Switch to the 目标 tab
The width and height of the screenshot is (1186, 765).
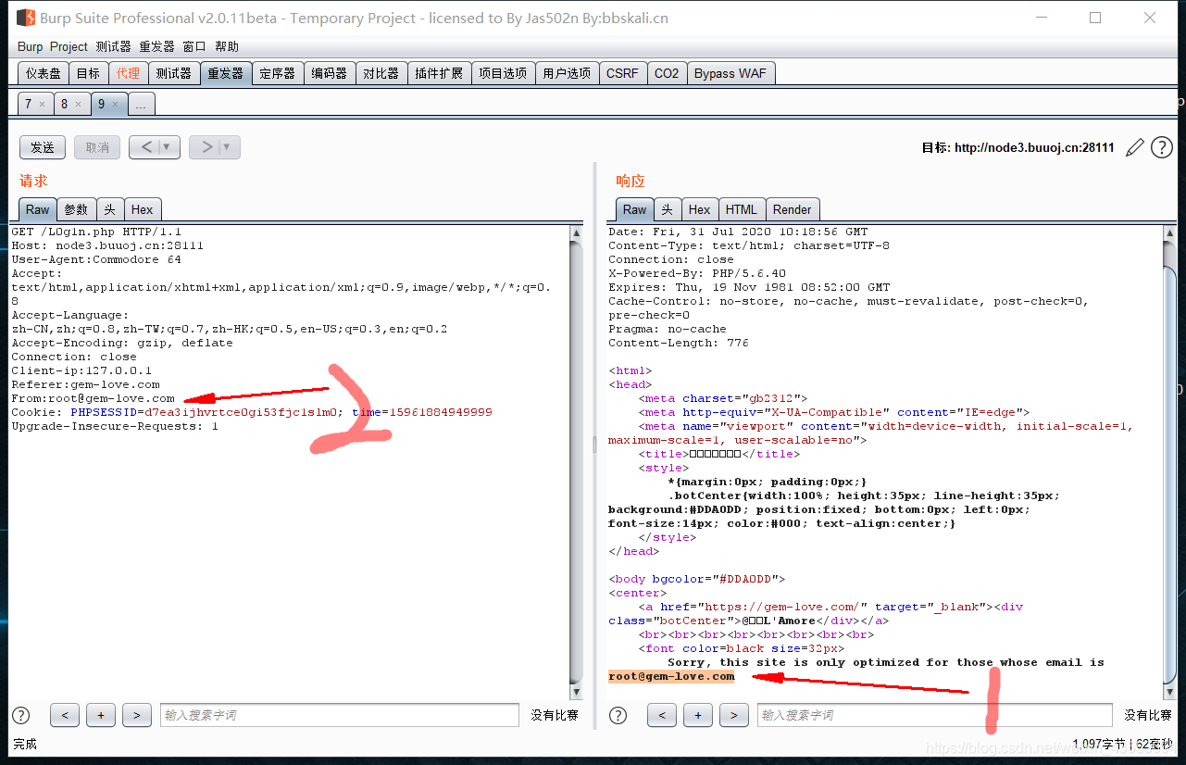(x=89, y=73)
